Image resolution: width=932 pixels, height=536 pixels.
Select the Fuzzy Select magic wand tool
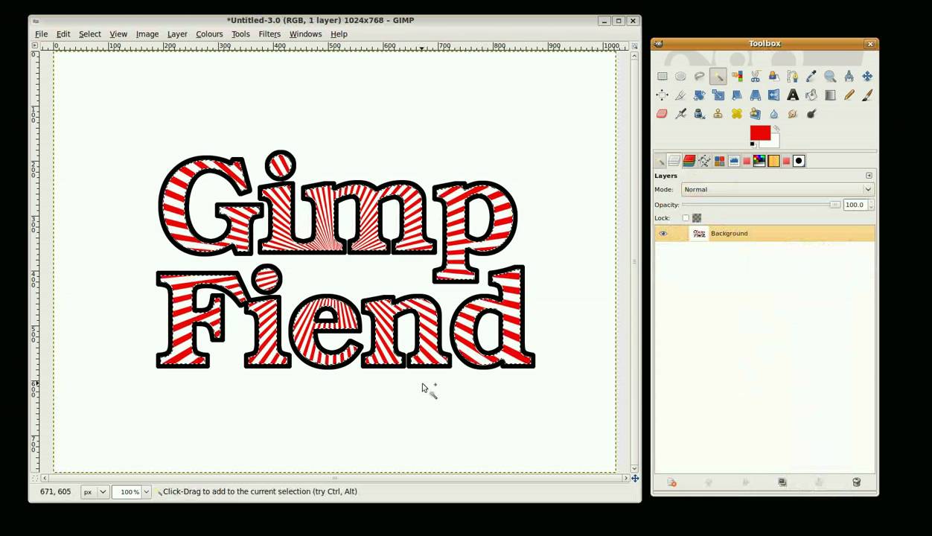718,76
